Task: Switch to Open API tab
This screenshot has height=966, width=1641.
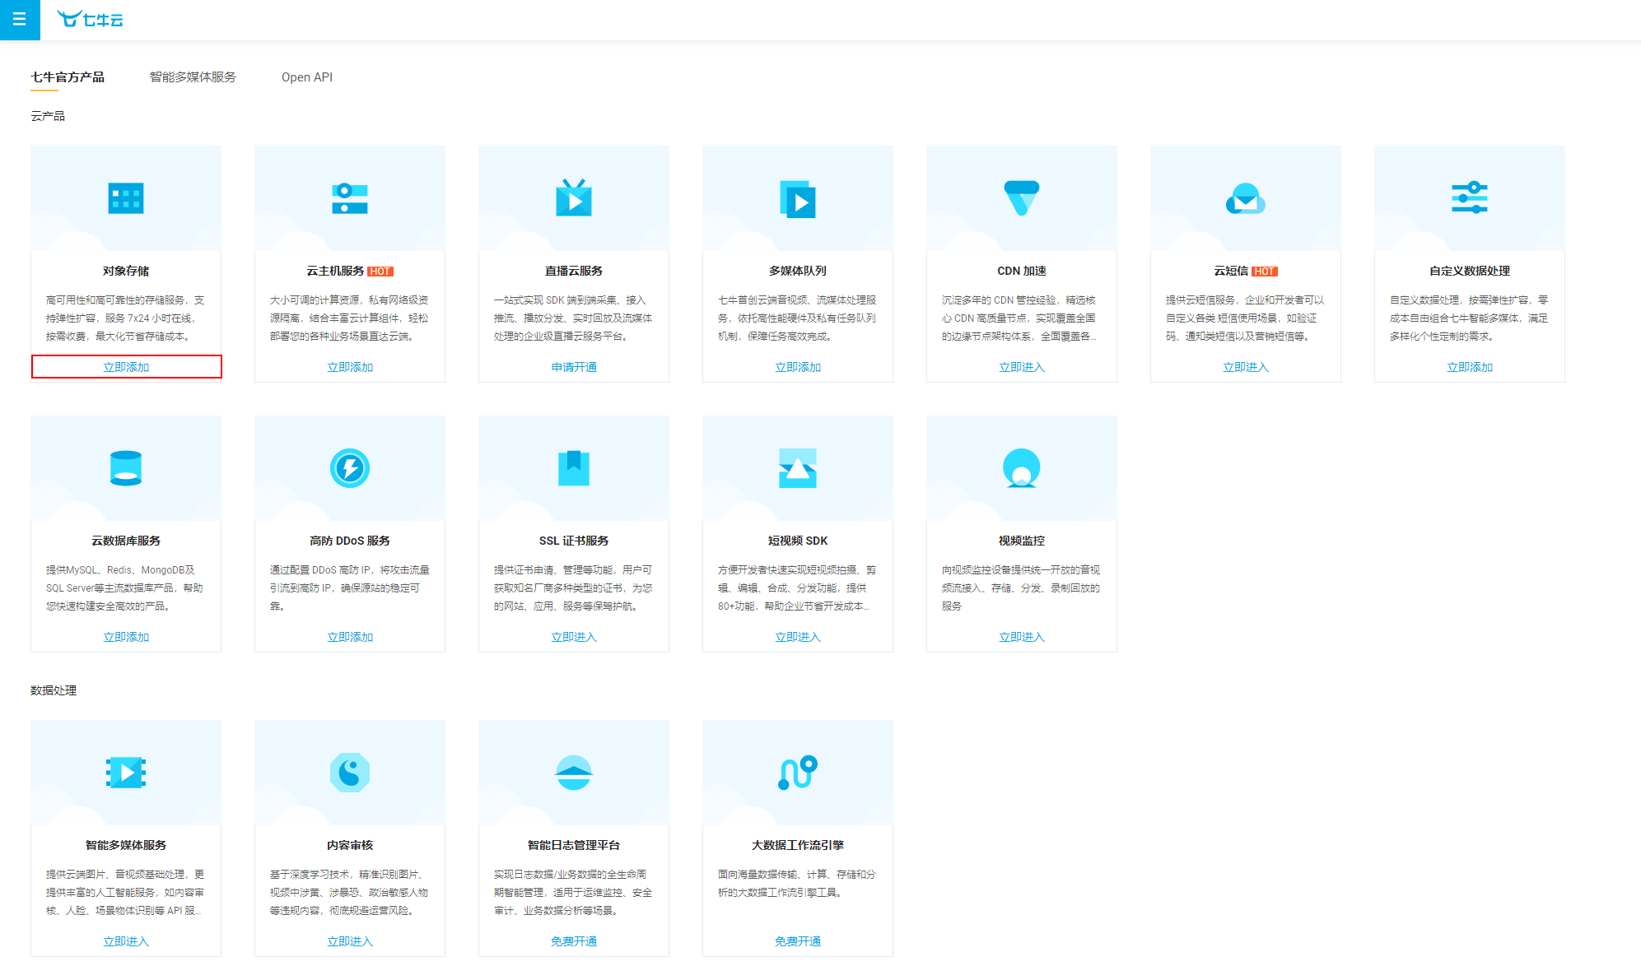Action: coord(307,77)
